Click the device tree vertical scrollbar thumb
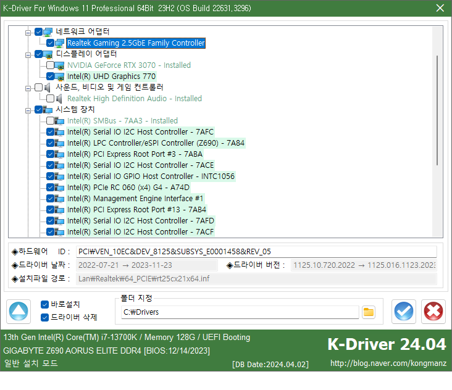Image resolution: width=452 pixels, height=390 pixels. point(437,110)
